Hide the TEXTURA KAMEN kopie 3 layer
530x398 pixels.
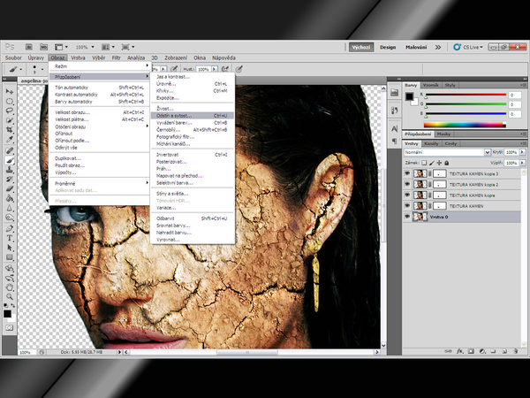point(406,173)
